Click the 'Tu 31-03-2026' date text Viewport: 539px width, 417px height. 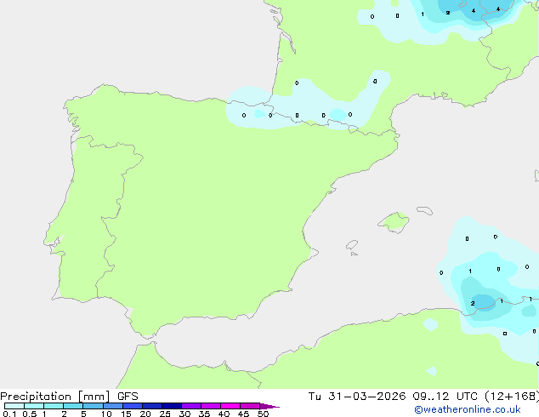357,397
